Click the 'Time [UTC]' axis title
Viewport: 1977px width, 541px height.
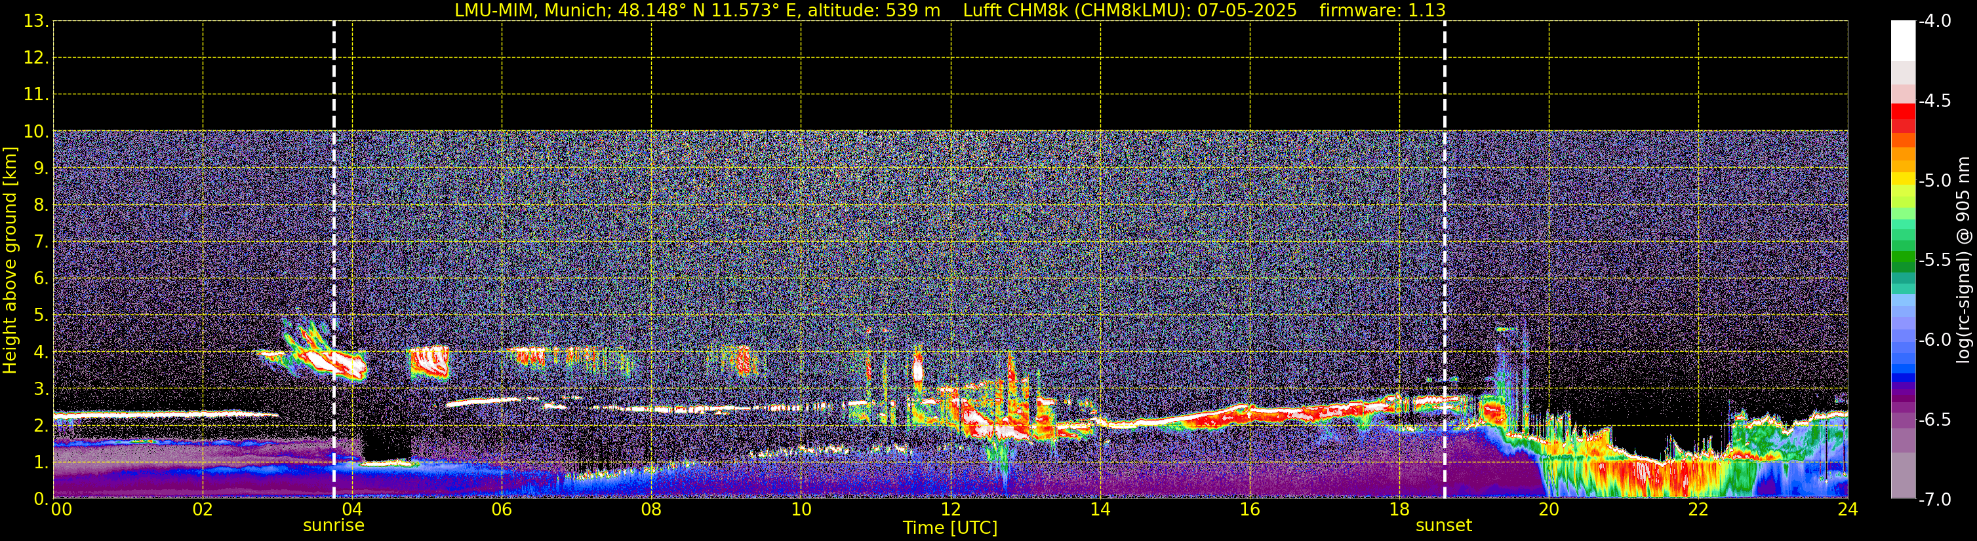pos(950,528)
